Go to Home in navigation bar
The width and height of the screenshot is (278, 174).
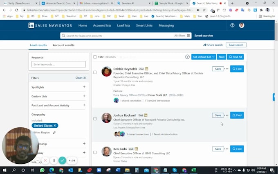(x=83, y=25)
